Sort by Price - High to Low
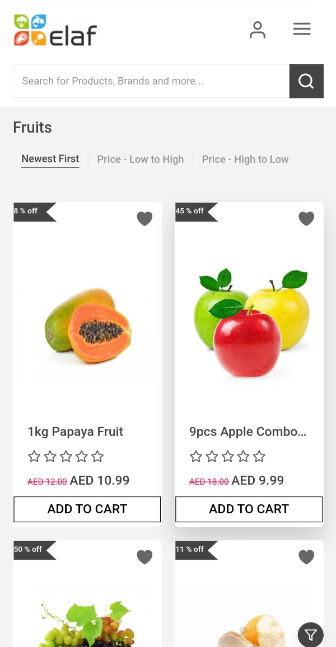The image size is (336, 647). pos(245,160)
